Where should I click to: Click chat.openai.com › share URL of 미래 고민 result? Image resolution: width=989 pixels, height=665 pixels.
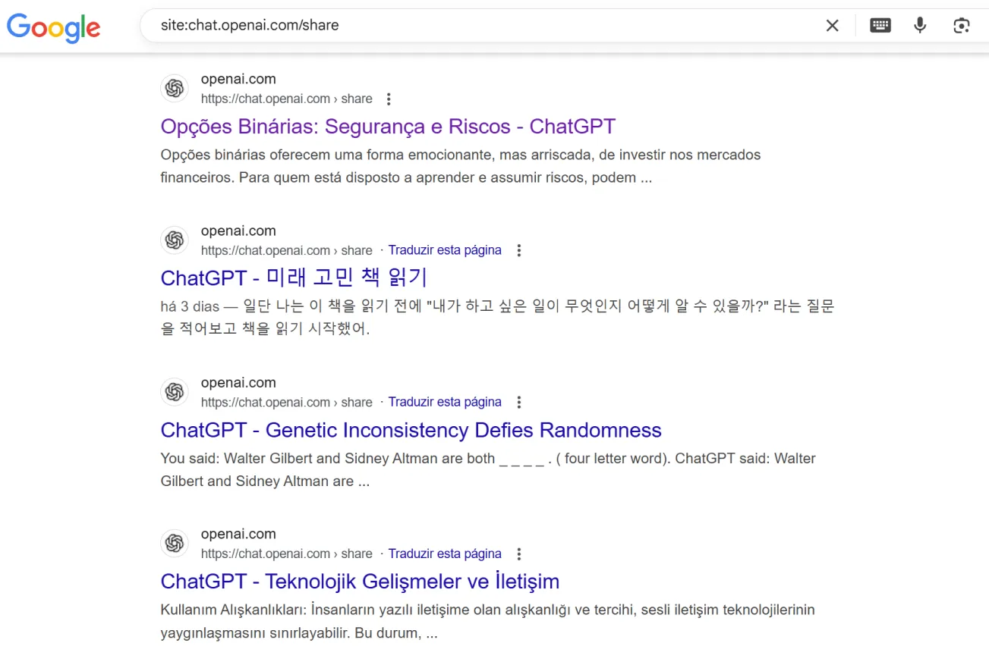[287, 250]
